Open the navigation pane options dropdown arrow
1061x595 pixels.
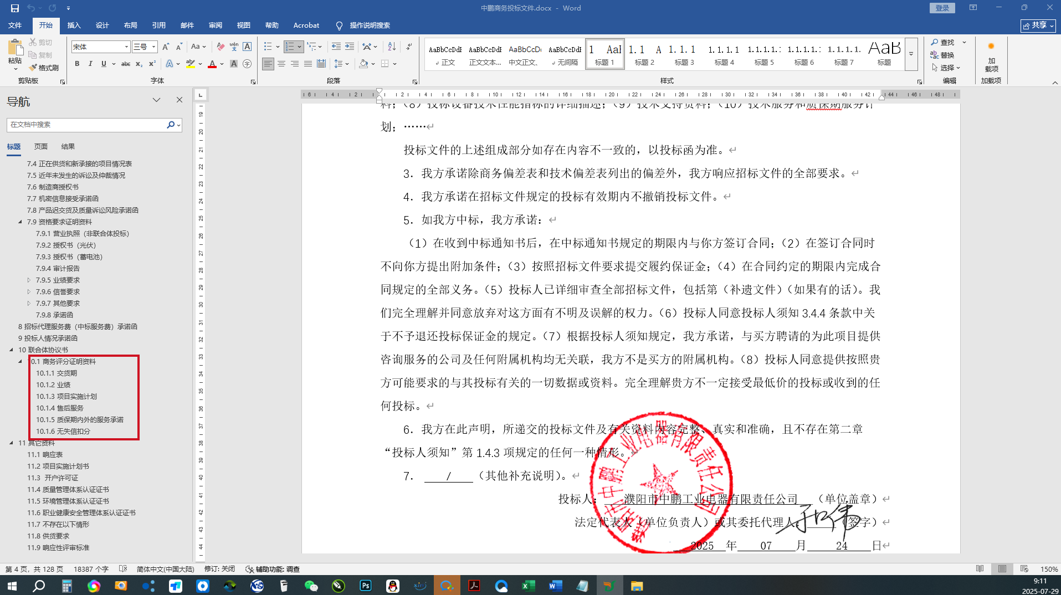point(157,100)
